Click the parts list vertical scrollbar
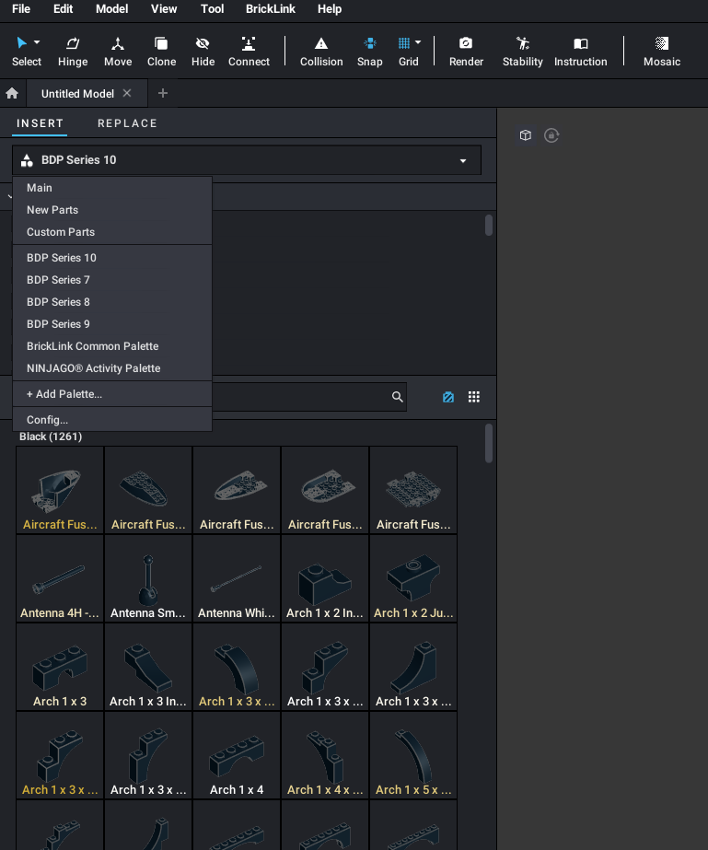This screenshot has height=850, width=708. (x=489, y=443)
